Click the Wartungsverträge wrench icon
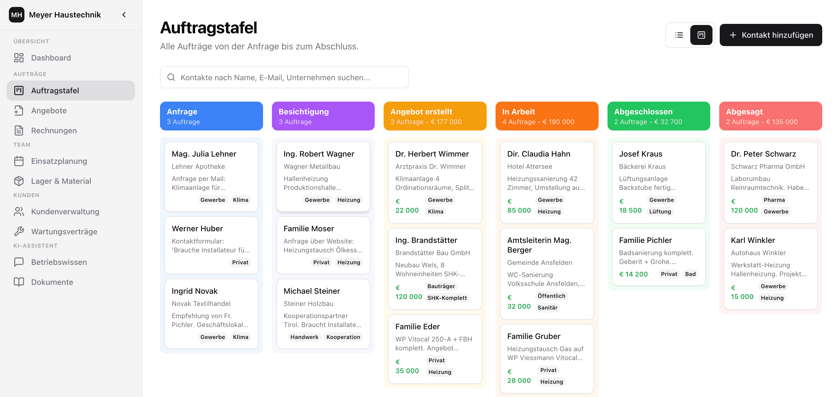Screen dimensions: 840x397 (x=19, y=232)
